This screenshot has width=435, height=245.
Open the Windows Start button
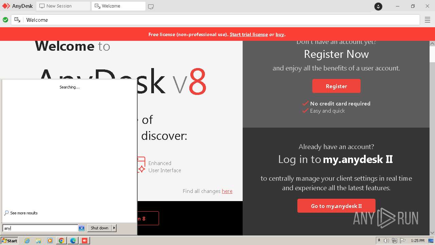pos(9,241)
